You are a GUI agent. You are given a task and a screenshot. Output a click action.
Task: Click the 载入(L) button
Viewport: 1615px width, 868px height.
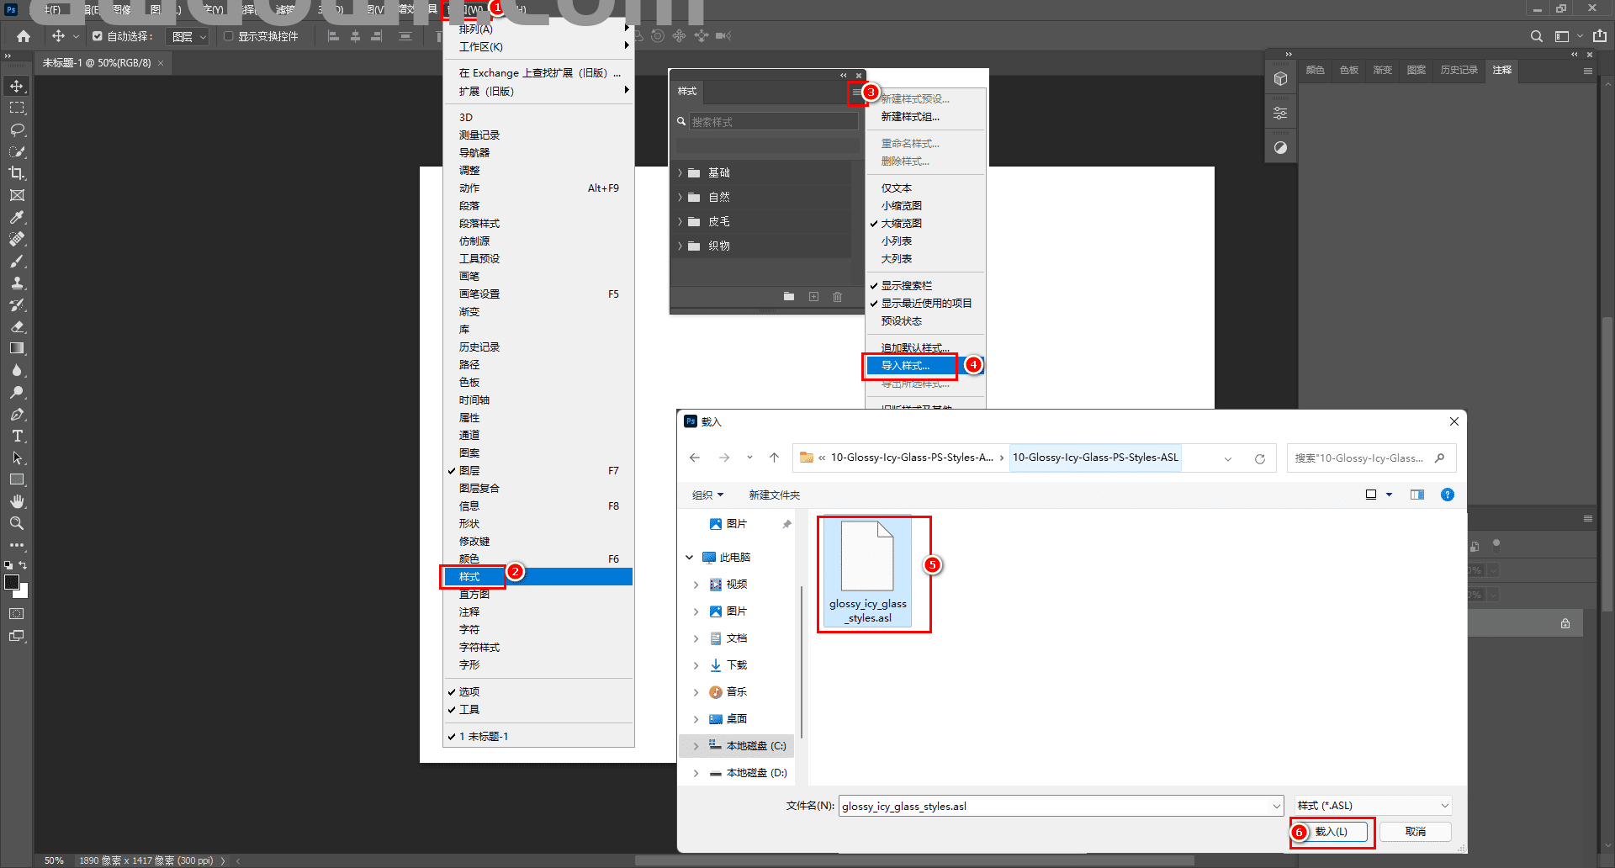point(1331,832)
